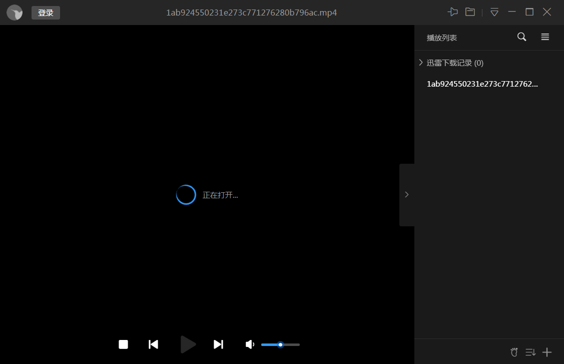
Task: Open the playlist options menu icon
Action: tap(545, 37)
